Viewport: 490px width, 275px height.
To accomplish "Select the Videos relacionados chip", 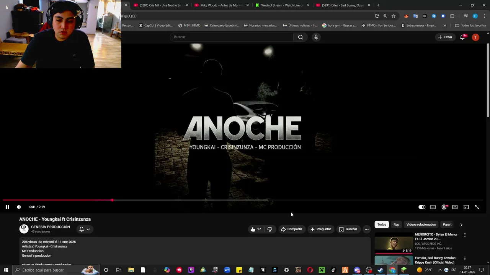I will [x=421, y=225].
